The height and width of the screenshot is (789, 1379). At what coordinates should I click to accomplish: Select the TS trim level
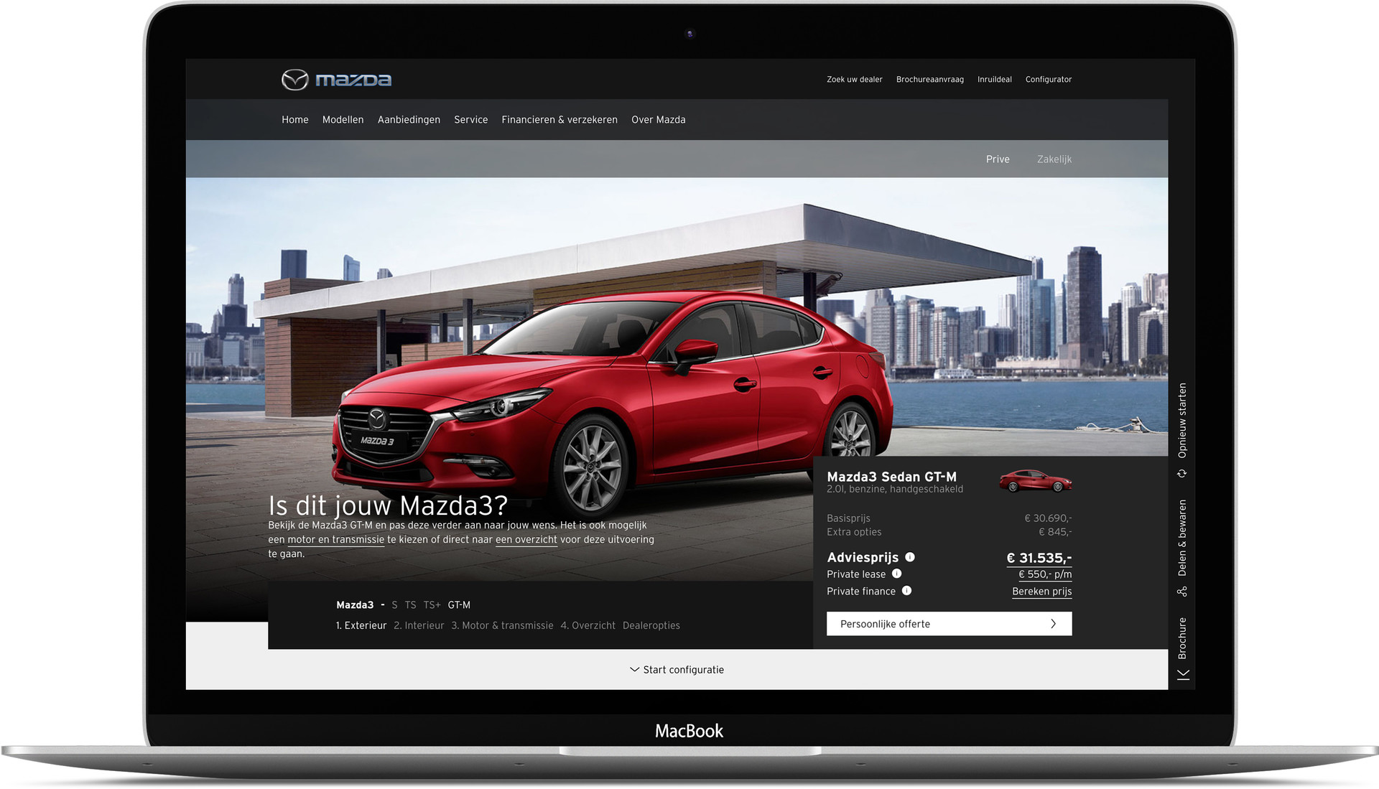410,605
